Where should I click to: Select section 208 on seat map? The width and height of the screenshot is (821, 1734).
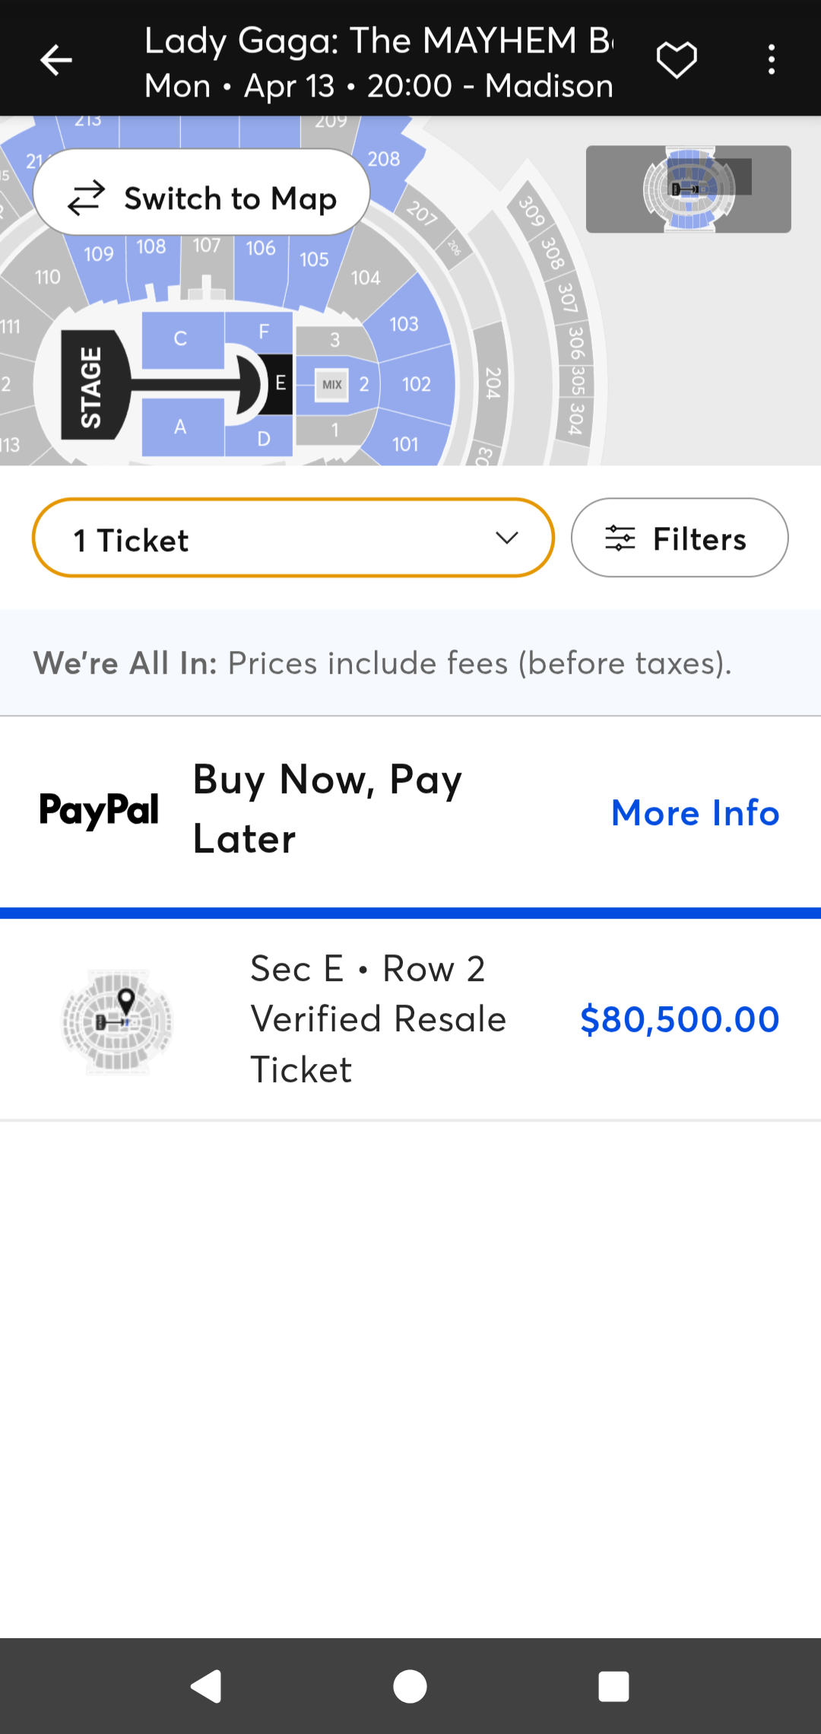(x=384, y=159)
